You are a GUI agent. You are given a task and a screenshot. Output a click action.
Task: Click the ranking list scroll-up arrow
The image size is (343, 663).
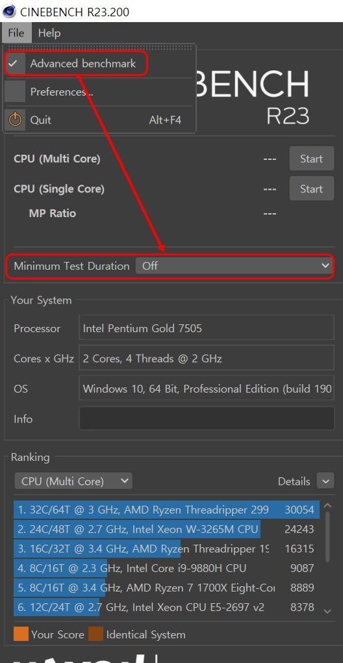coord(328,505)
